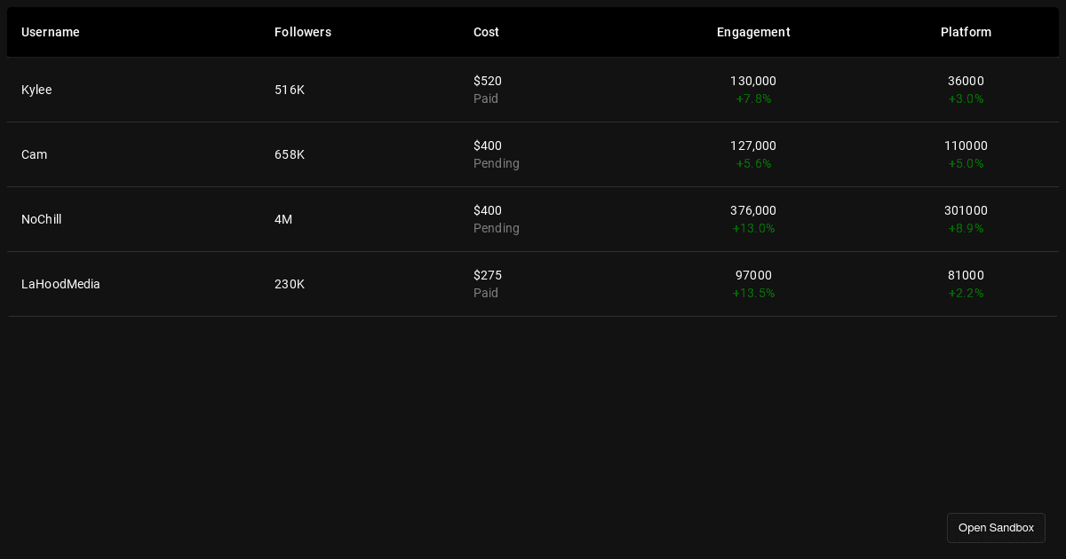Image resolution: width=1066 pixels, height=559 pixels.
Task: Select the Kylee username
Action: (x=36, y=90)
